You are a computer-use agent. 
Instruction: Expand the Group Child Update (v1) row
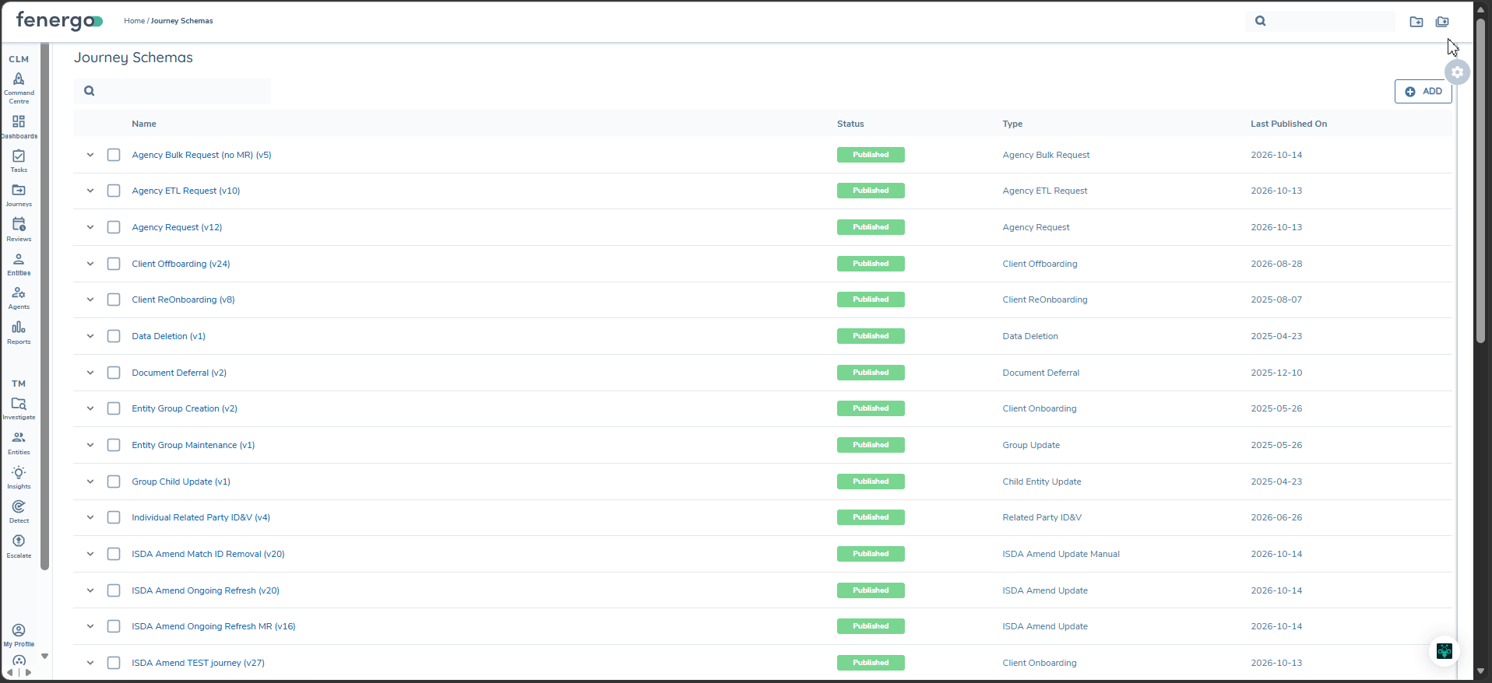[90, 482]
